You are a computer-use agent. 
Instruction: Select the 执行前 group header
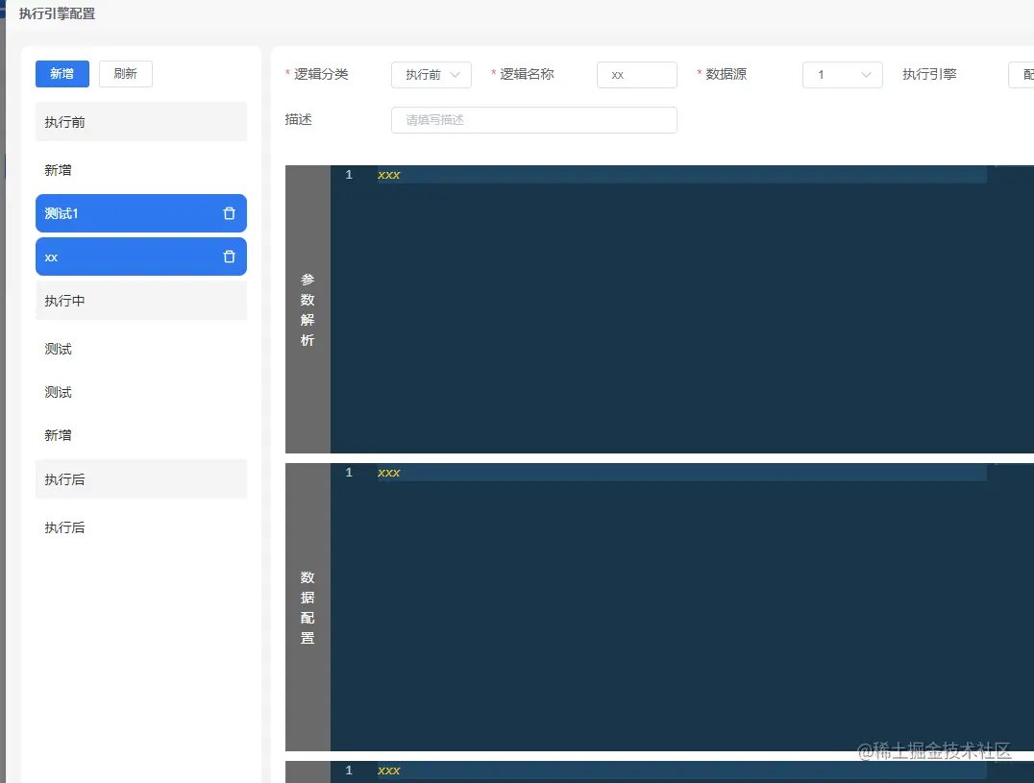click(141, 122)
